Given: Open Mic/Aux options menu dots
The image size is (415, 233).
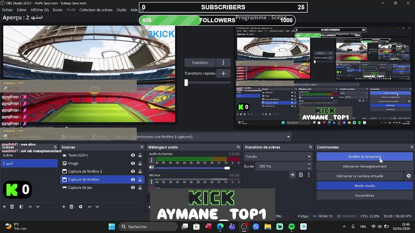Looking at the screenshot, I should click(151, 182).
